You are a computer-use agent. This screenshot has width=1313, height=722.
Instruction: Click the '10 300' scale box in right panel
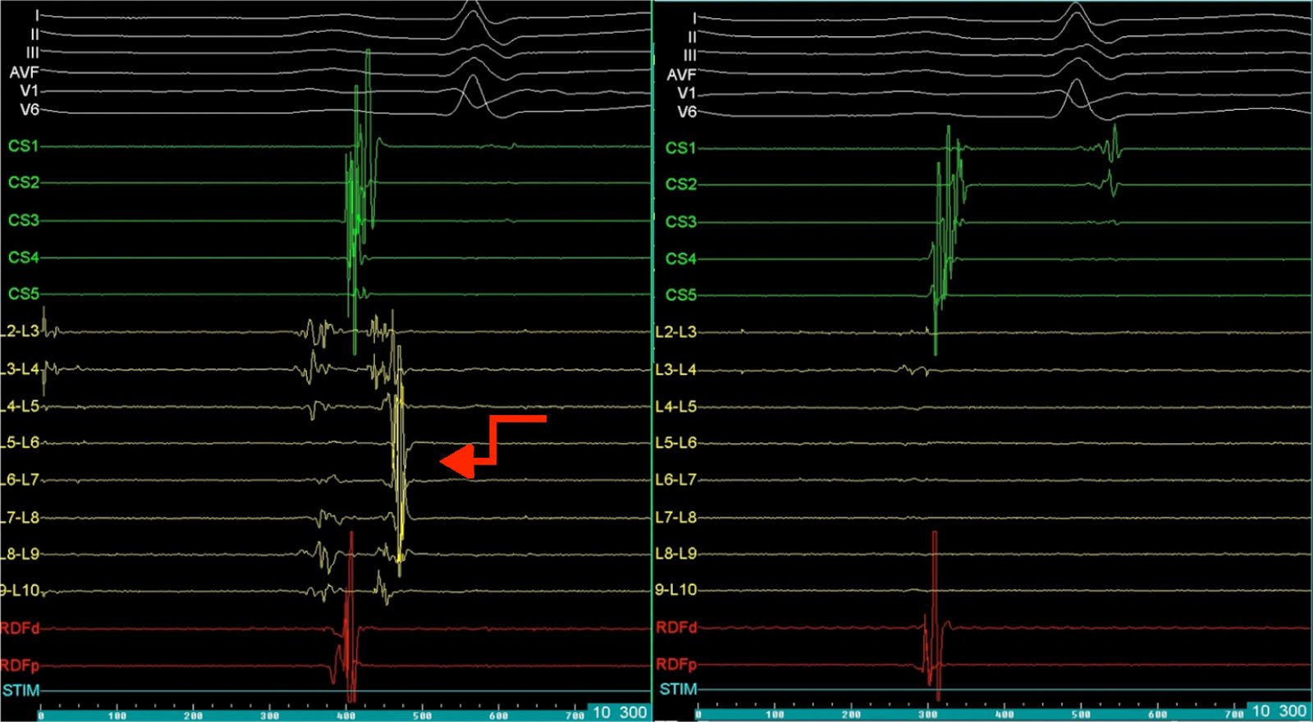coord(1279,711)
